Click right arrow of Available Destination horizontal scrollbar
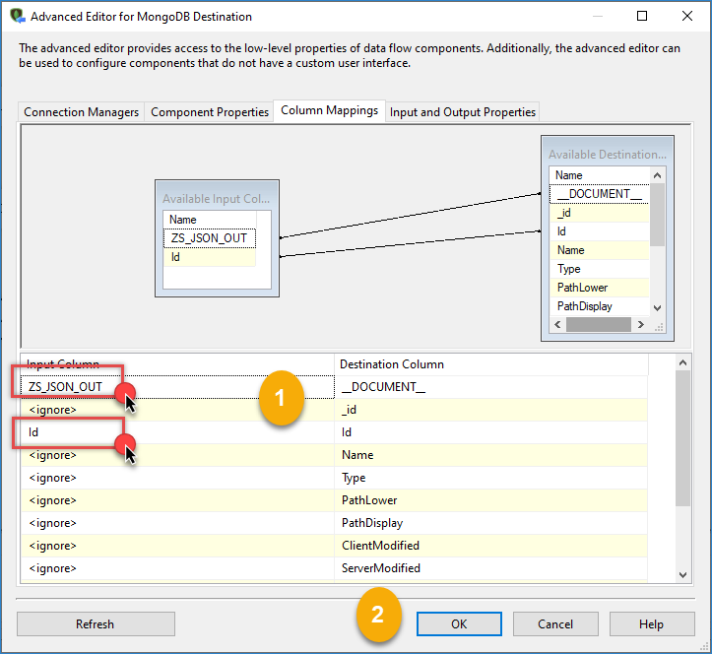Viewport: 712px width, 654px height. click(641, 324)
